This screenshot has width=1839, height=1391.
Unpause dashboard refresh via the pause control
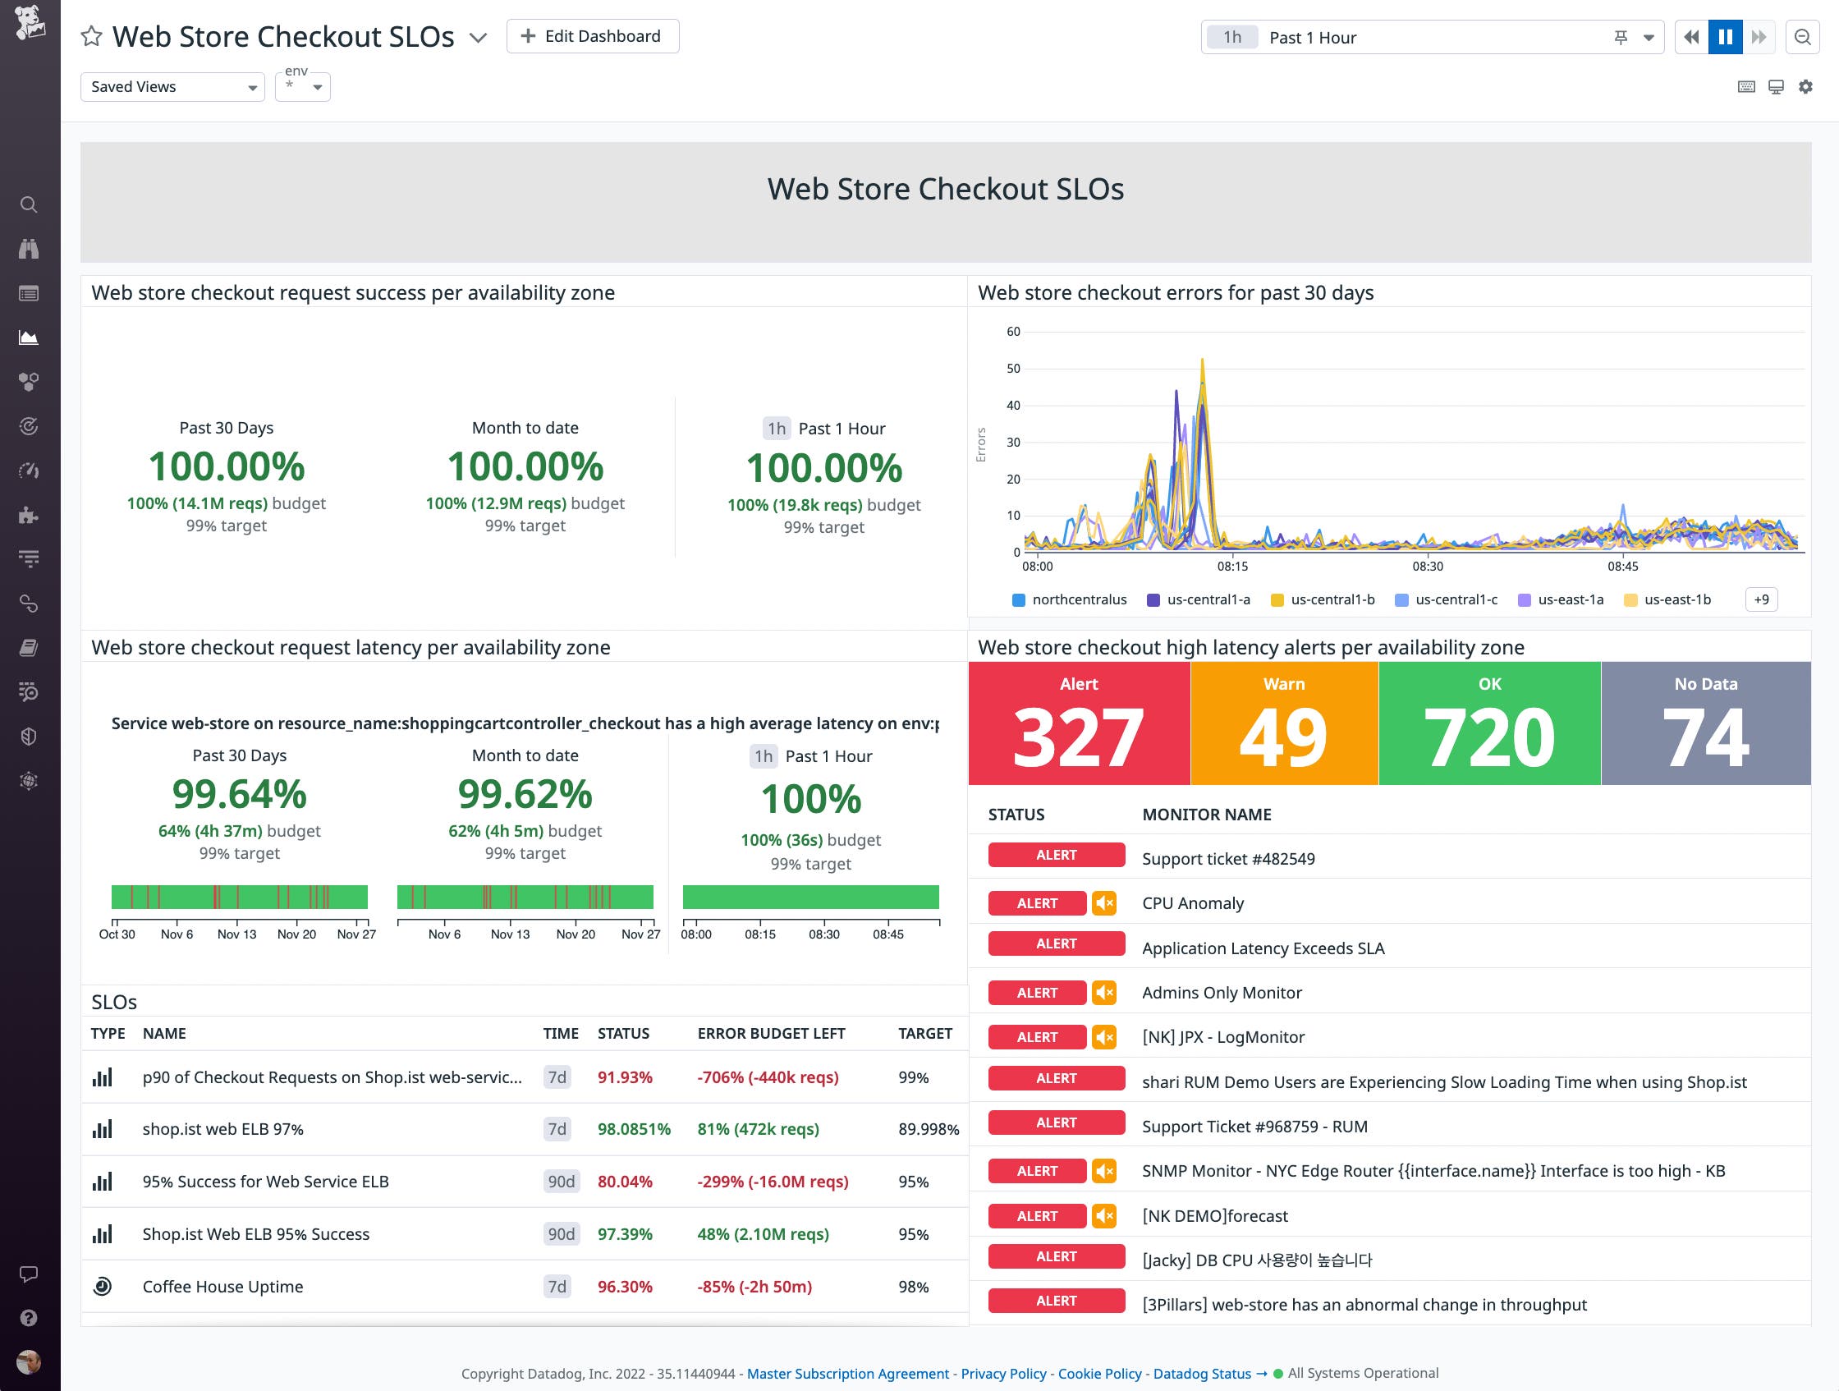(x=1725, y=37)
